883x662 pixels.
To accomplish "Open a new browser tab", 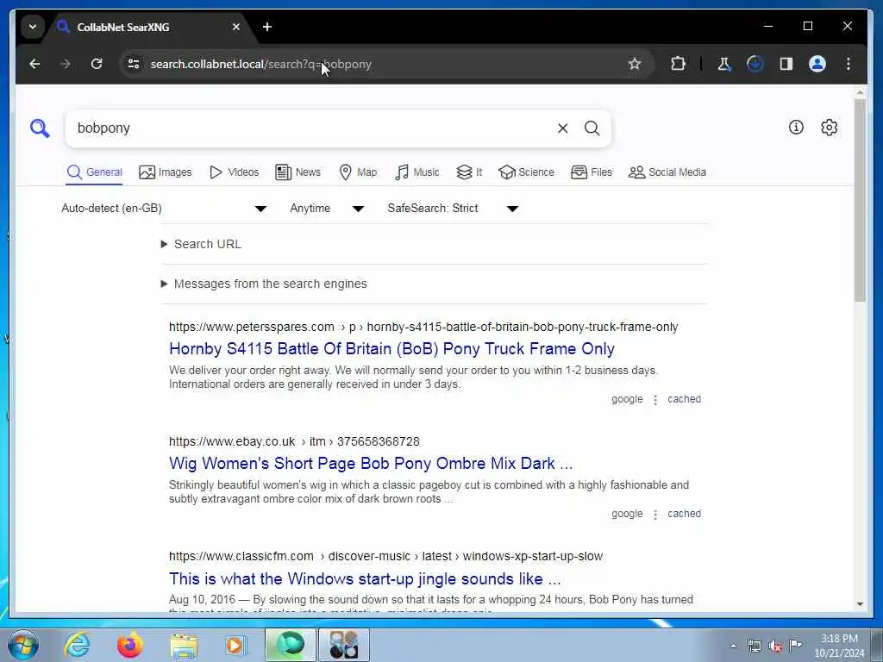I will click(x=267, y=27).
